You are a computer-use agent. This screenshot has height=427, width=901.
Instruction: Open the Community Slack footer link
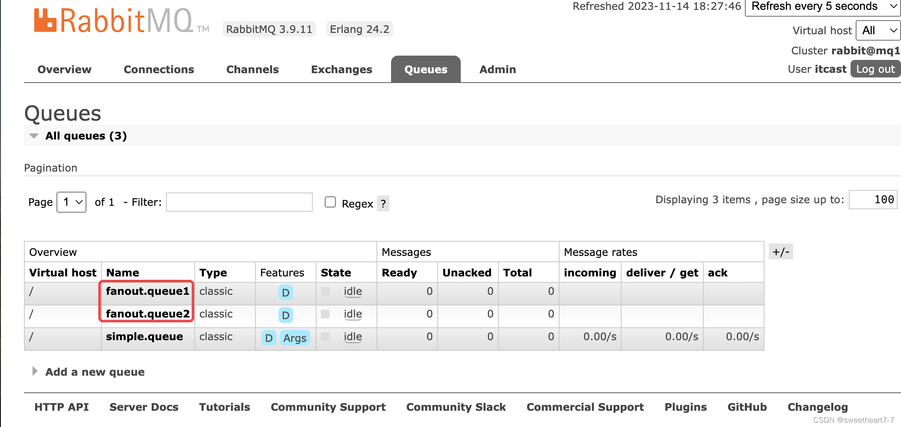[x=456, y=407]
